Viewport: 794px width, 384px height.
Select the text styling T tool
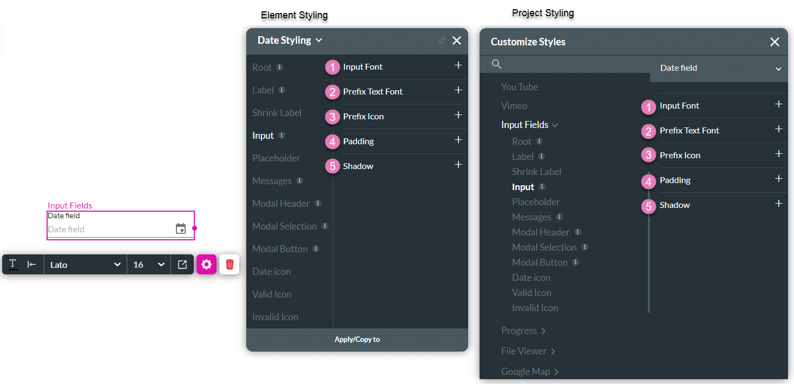click(13, 264)
